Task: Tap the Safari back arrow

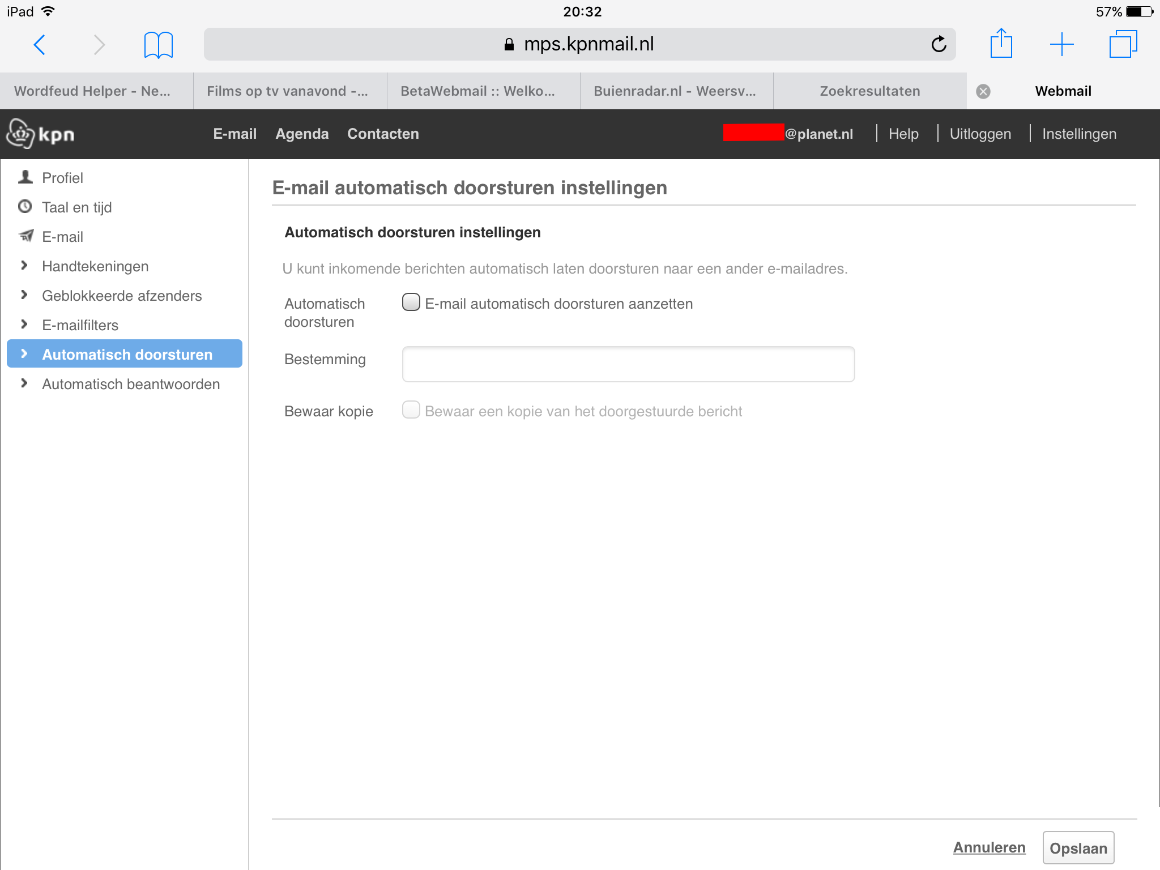Action: (40, 44)
